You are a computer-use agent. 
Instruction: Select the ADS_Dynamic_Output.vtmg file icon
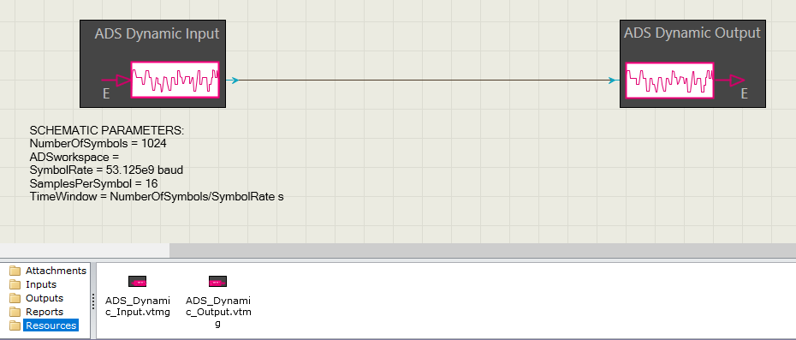coord(217,282)
